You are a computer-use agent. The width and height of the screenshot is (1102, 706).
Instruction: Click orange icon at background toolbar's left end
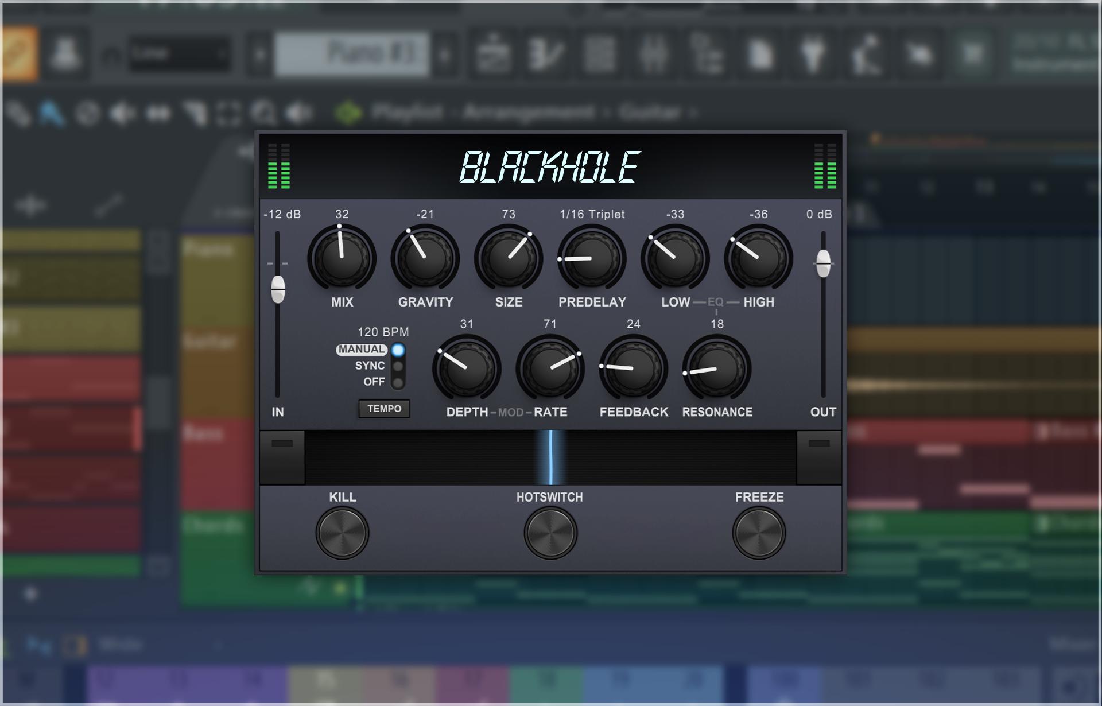coord(20,54)
